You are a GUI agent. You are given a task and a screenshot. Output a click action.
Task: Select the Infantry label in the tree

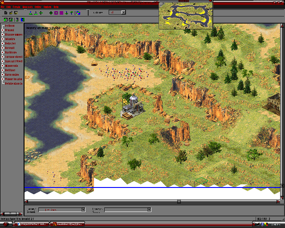tap(10, 39)
